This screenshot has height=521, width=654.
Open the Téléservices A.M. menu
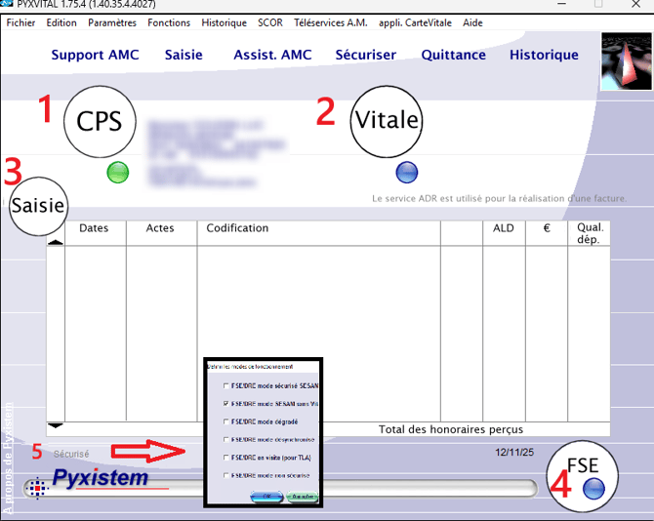330,22
